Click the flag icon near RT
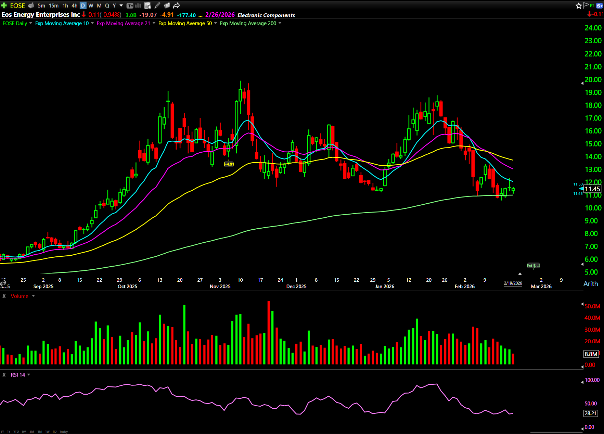Viewport: 604px width, 434px height. pyautogui.click(x=586, y=5)
